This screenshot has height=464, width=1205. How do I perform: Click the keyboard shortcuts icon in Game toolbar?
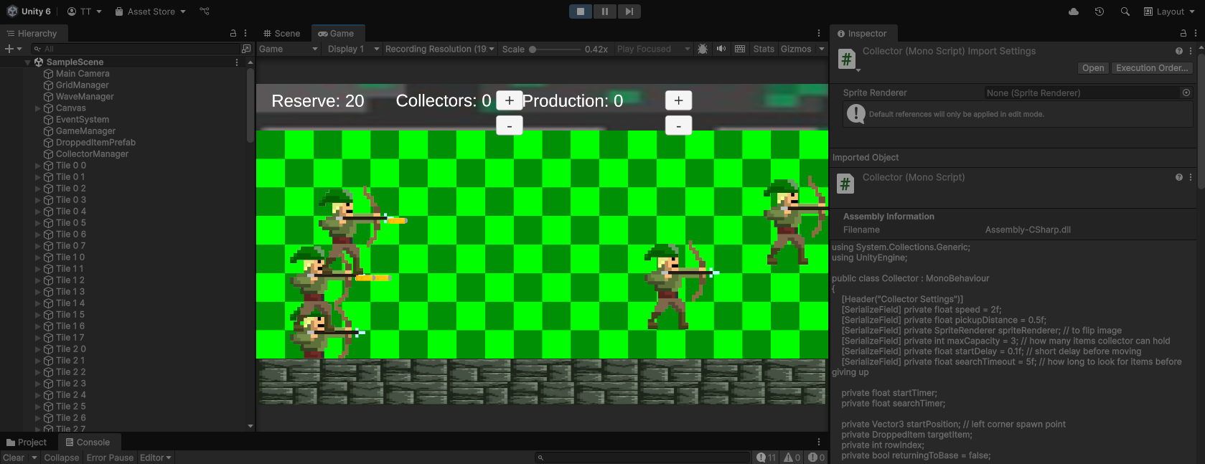point(740,49)
